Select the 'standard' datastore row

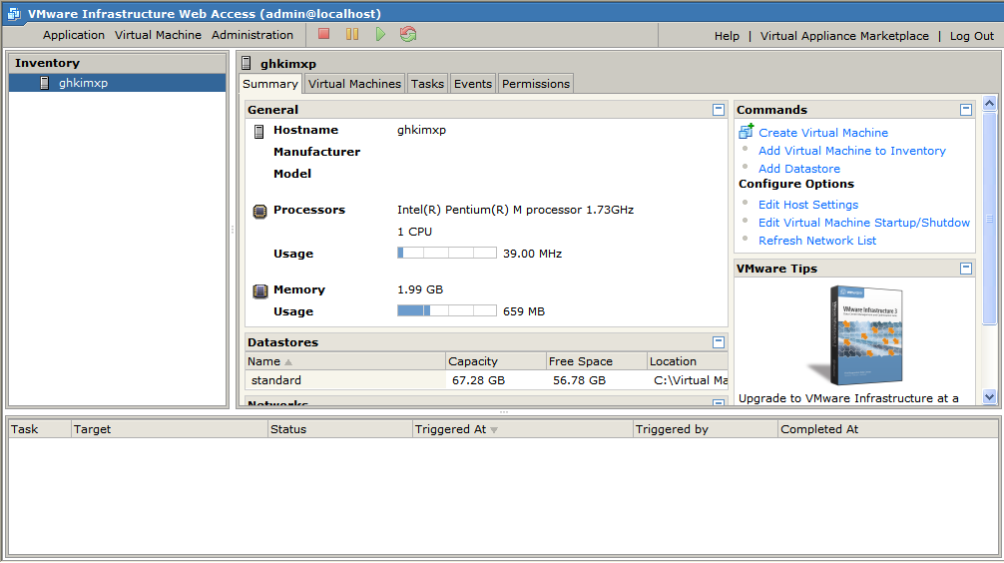(x=487, y=380)
